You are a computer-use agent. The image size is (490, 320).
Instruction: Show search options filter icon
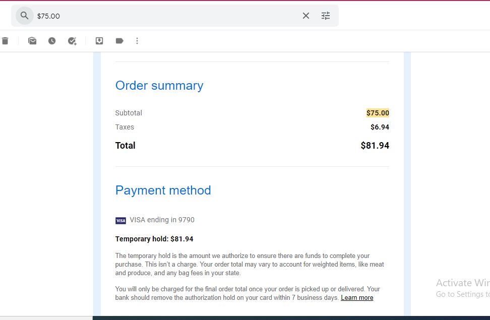(x=326, y=16)
